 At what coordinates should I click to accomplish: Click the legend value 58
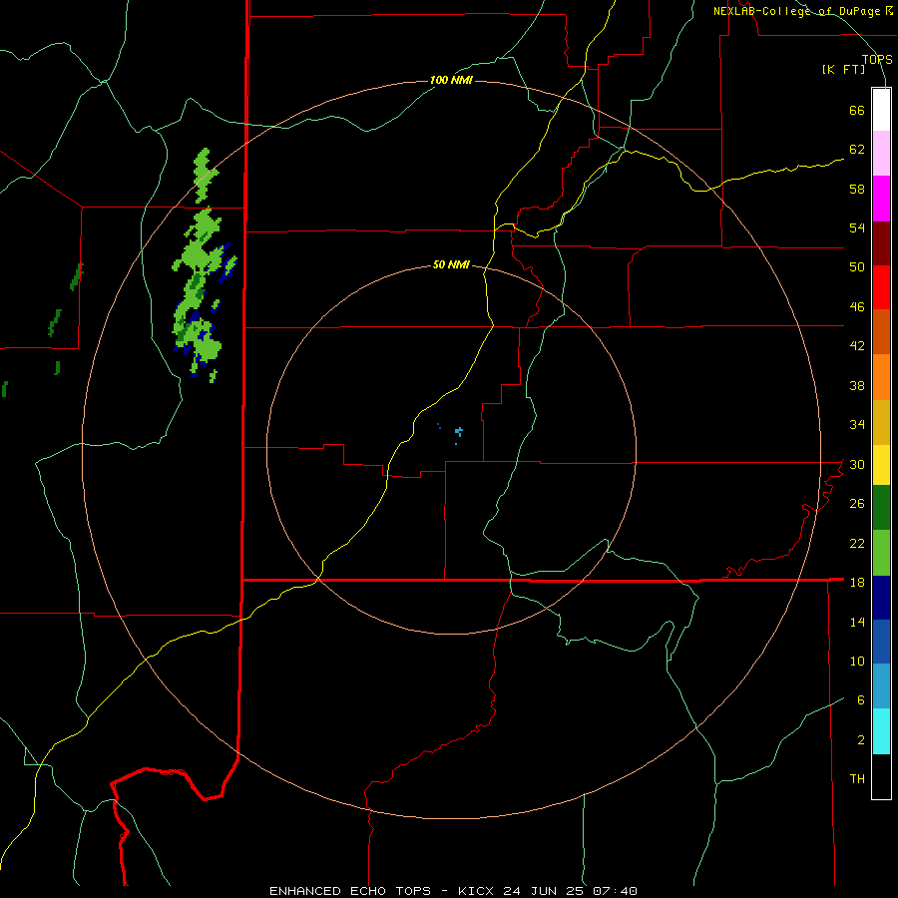click(x=857, y=189)
